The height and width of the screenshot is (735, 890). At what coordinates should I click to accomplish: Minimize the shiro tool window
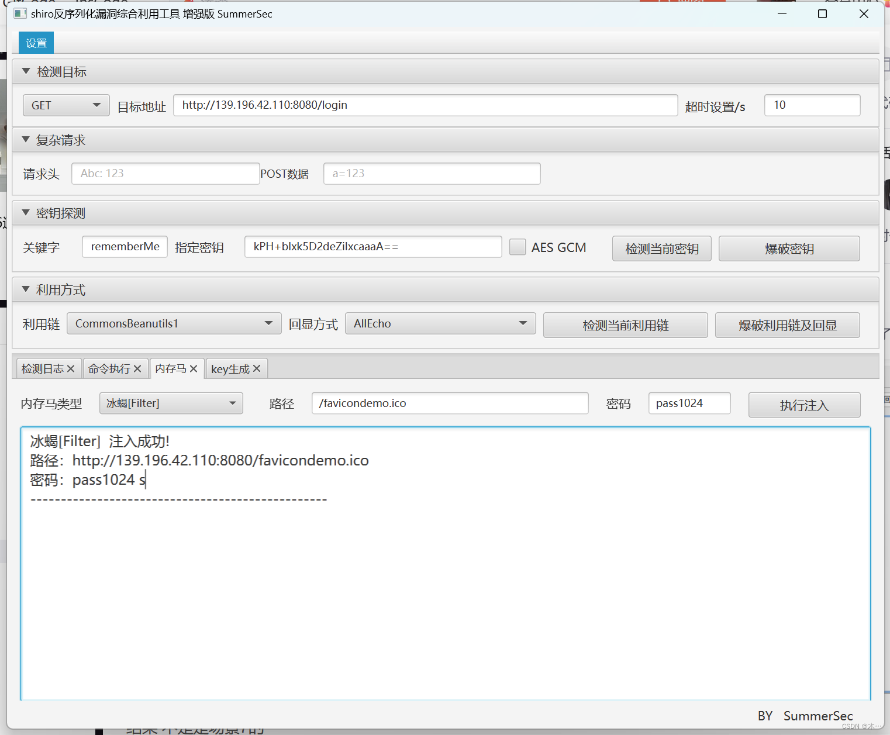(x=782, y=13)
